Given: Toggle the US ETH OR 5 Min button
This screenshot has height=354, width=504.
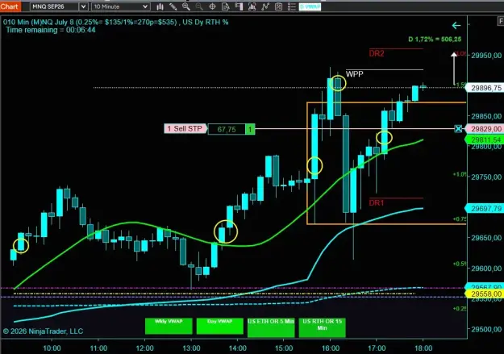Looking at the screenshot, I should [271, 327].
